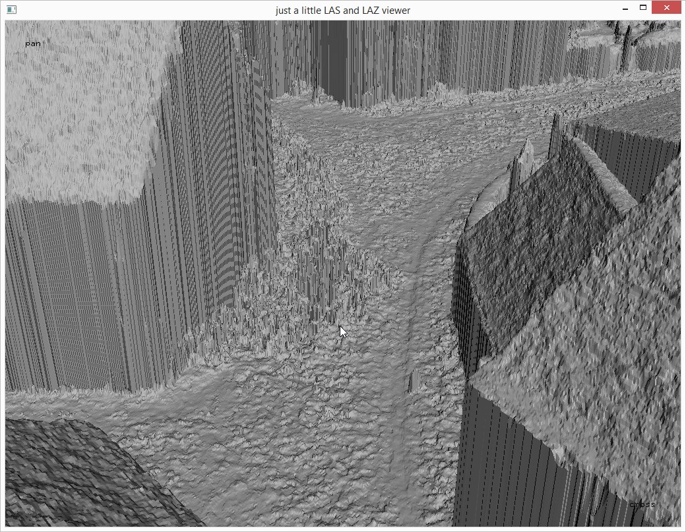Screen dimensions: 686x532
Task: Click the 'cross' label in the viewport corner
Action: click(x=642, y=504)
